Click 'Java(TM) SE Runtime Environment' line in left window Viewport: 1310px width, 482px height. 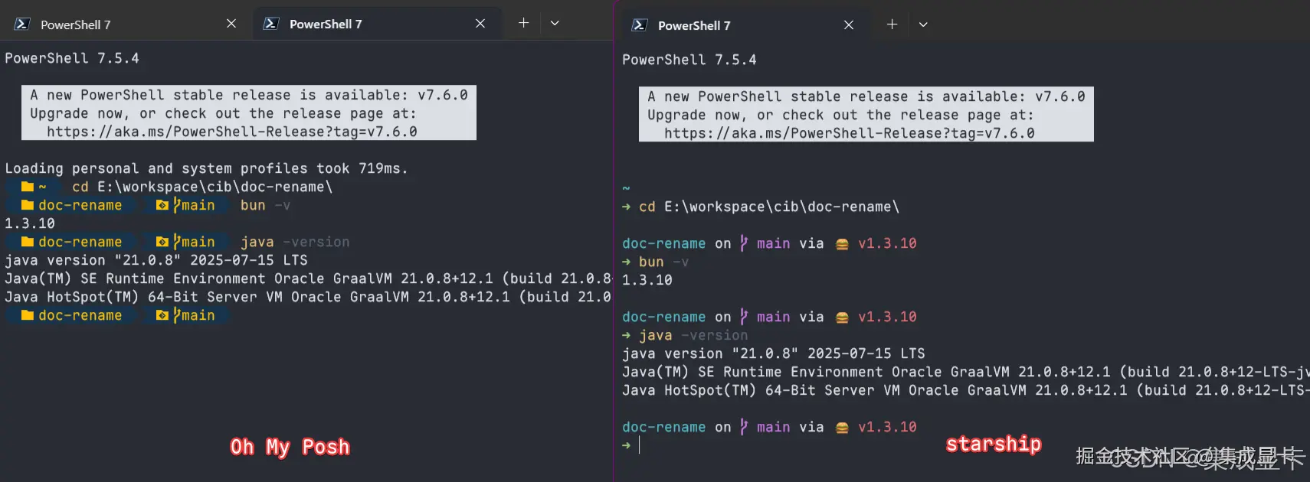pyautogui.click(x=308, y=278)
